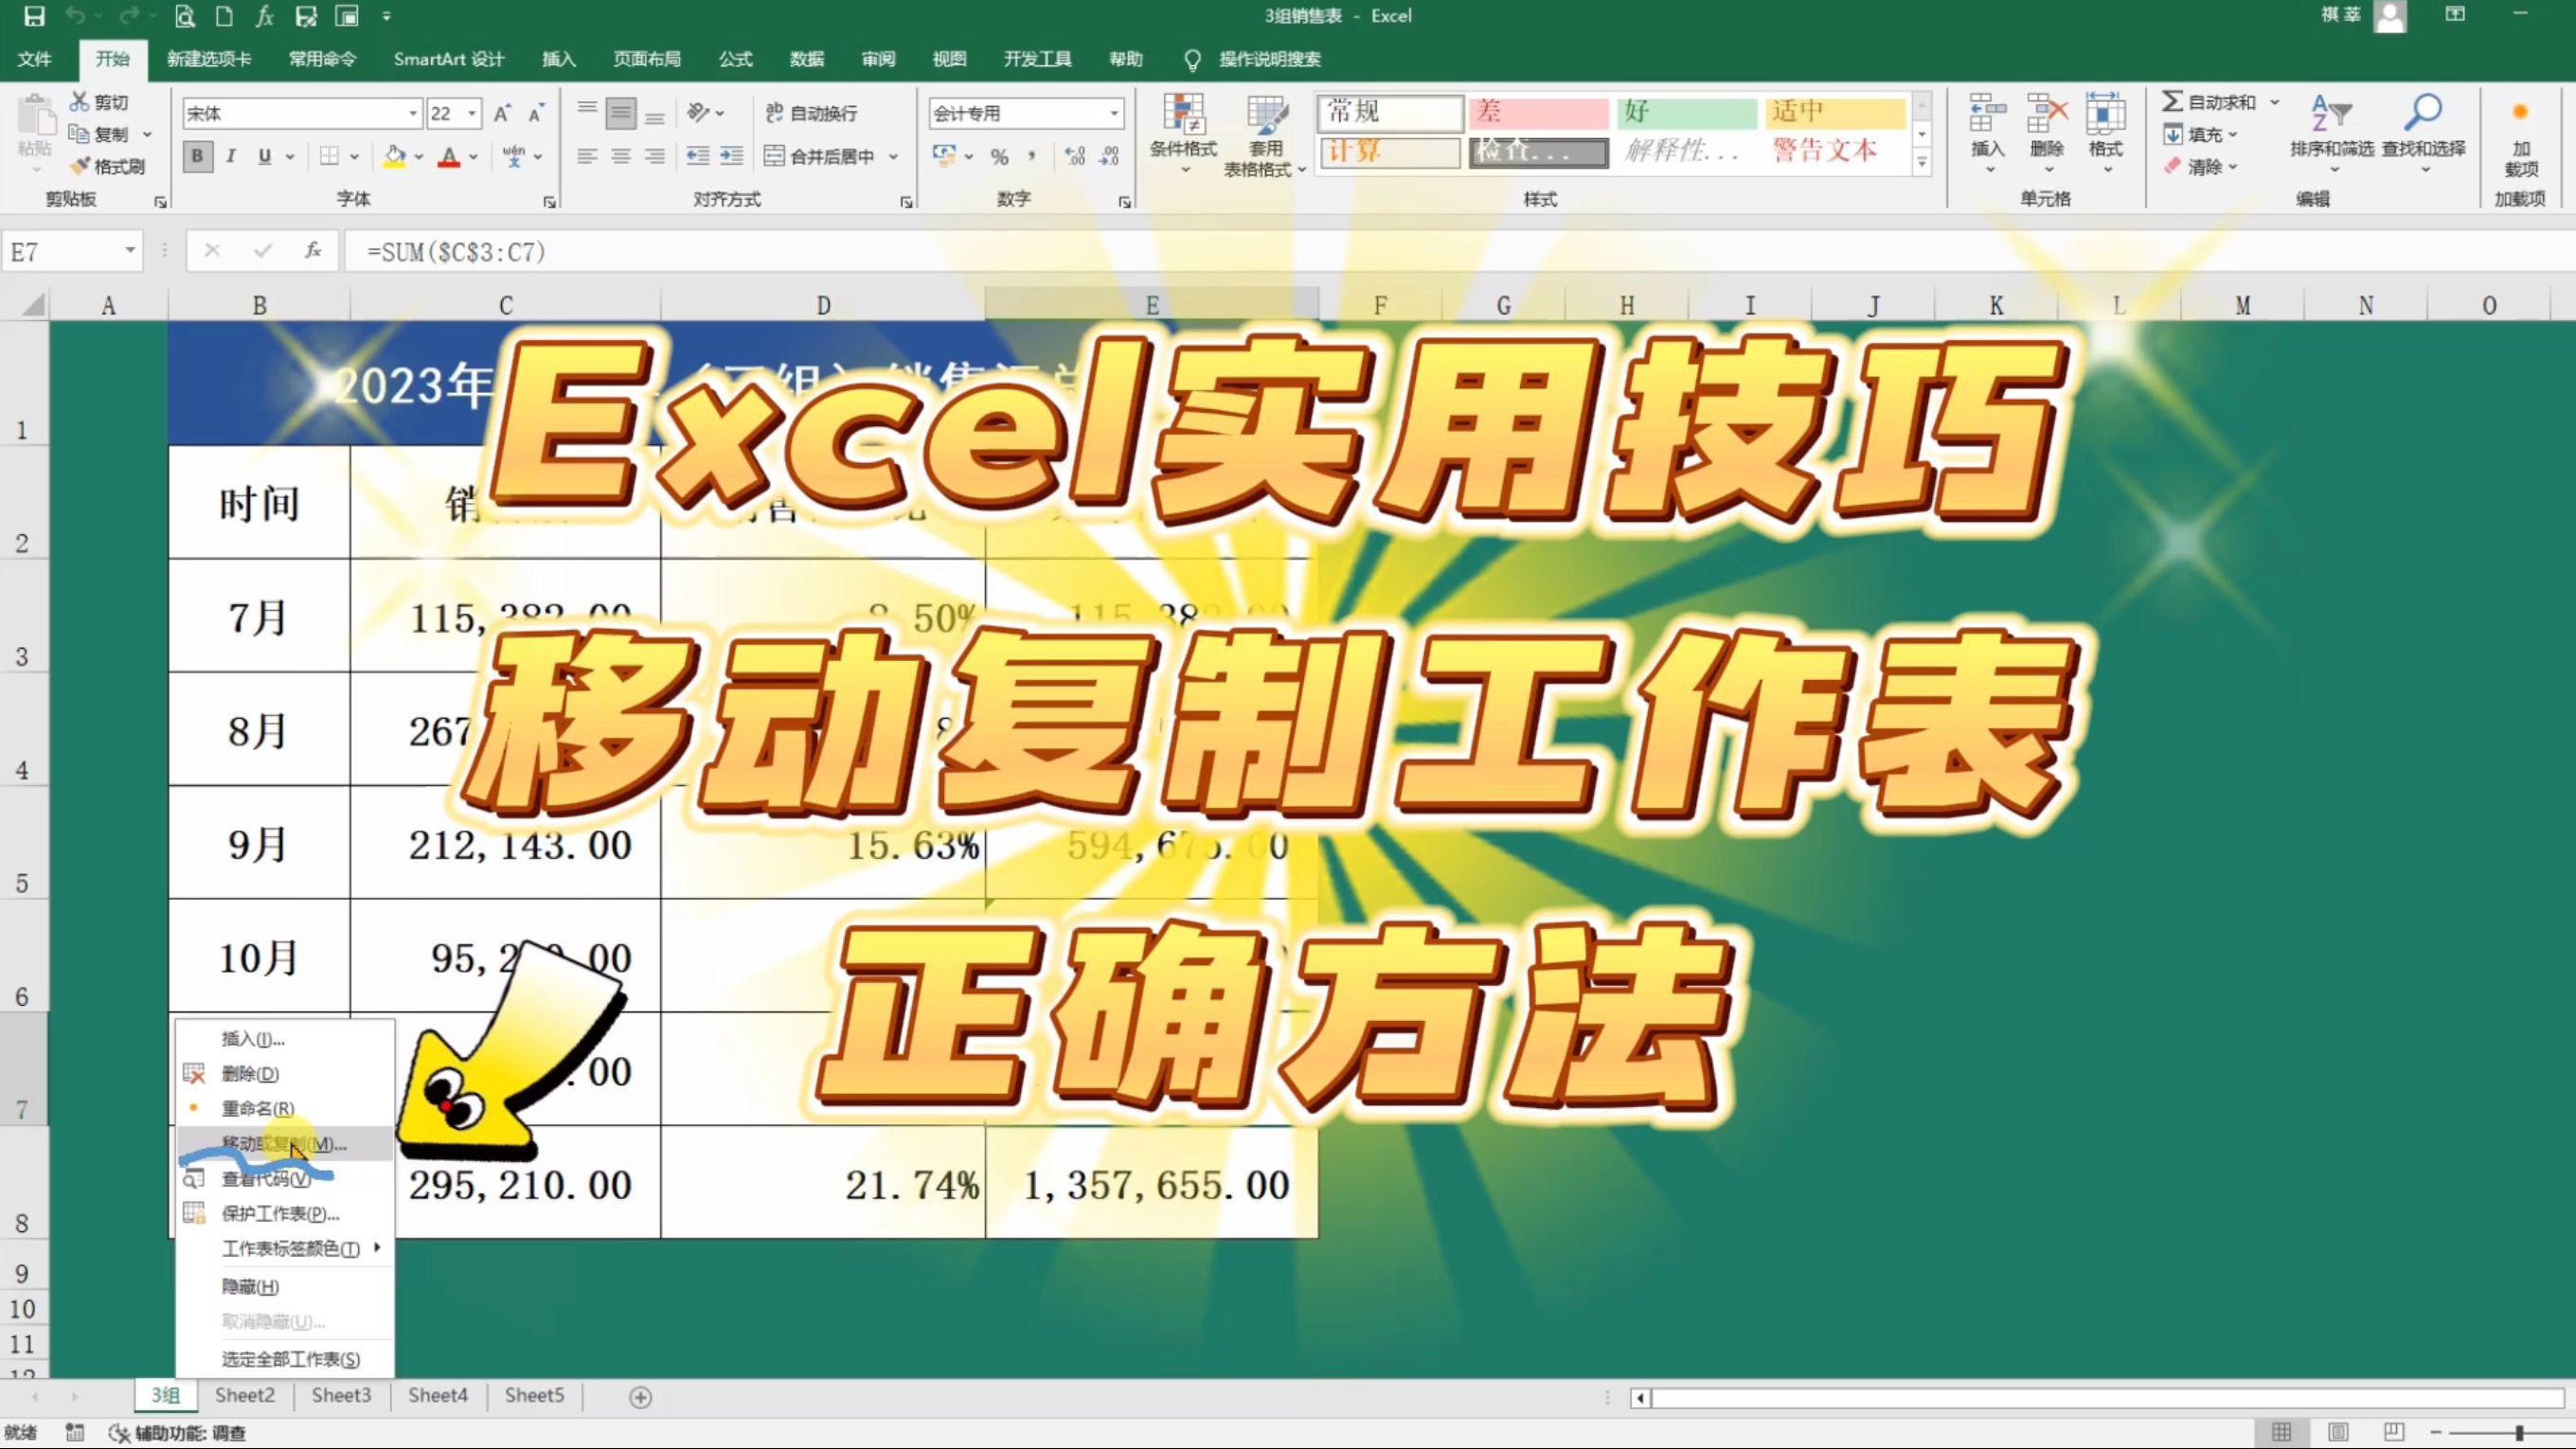Click the Name Box showing E7
Viewport: 2576px width, 1449px height.
72,251
